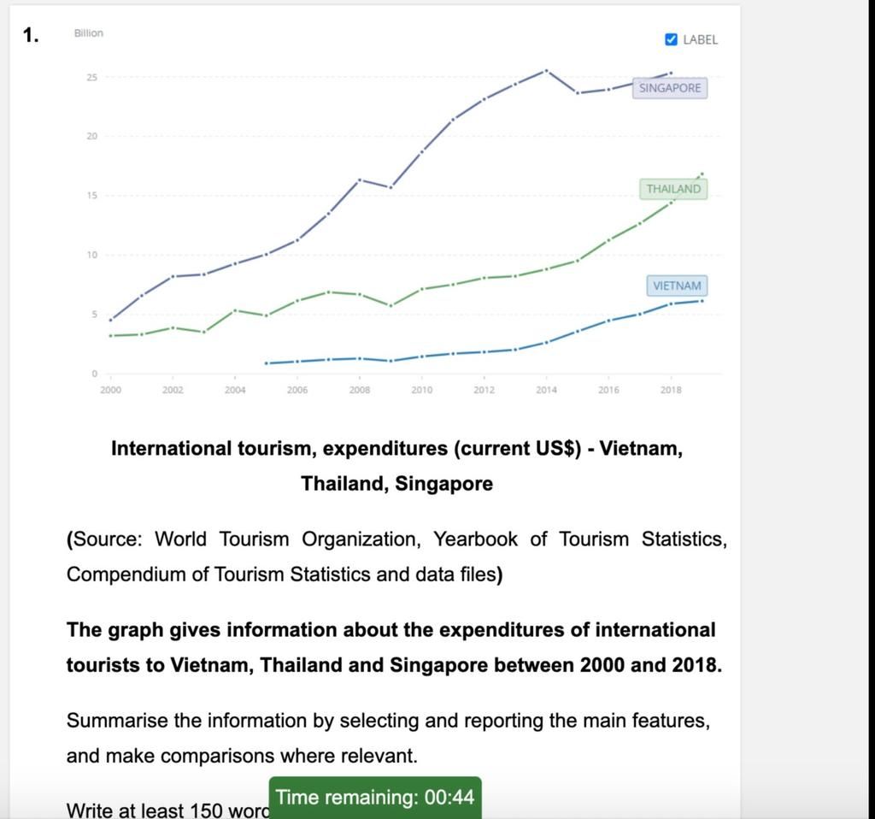Viewport: 875px width, 819px height.
Task: Click the Thailand 2016 data point
Action: pyautogui.click(x=608, y=240)
